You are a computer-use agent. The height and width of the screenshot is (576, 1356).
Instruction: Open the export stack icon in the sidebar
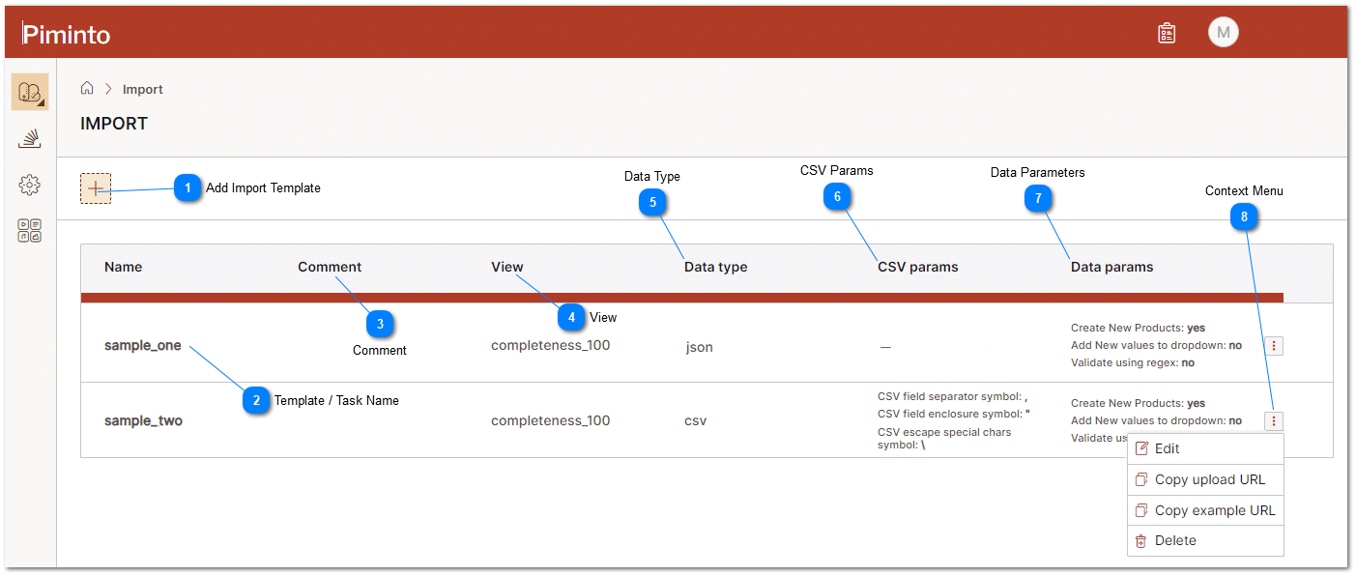click(29, 138)
